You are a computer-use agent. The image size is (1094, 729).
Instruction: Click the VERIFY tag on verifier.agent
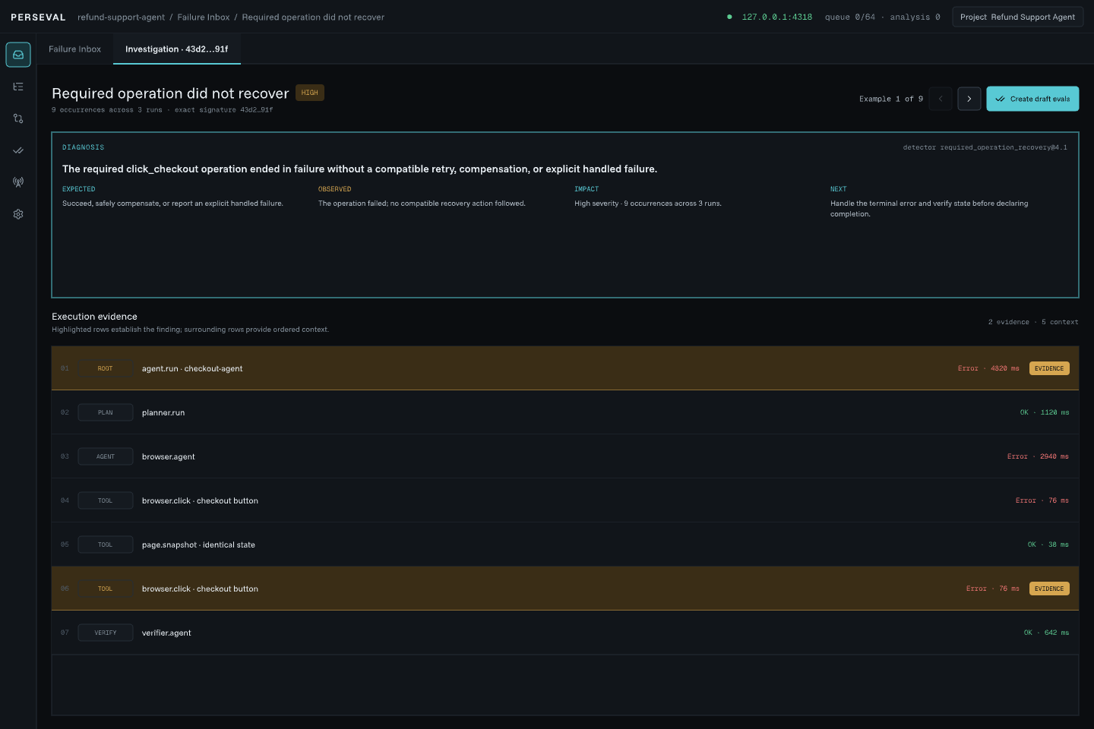click(106, 633)
